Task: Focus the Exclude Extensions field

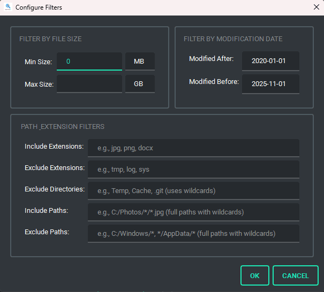Action: 193,170
